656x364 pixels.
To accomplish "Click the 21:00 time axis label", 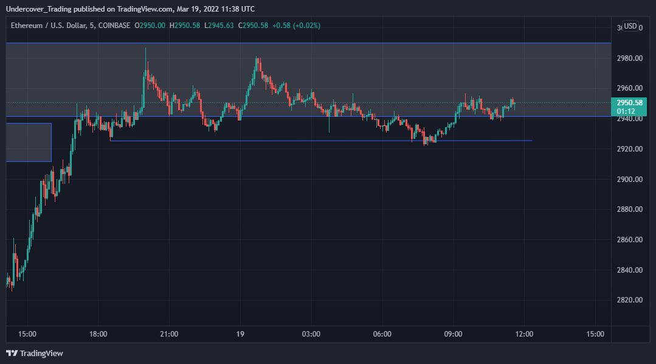I will (169, 334).
